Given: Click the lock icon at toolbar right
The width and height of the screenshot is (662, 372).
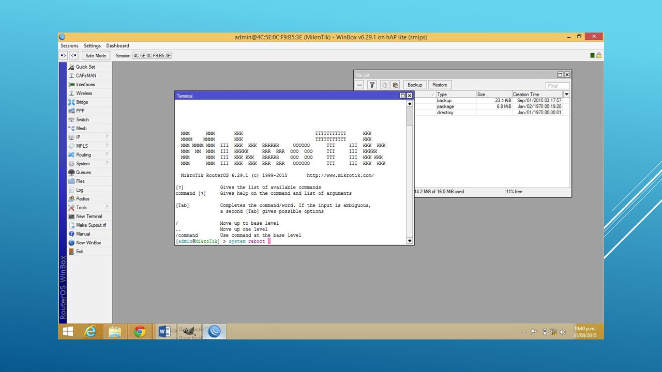Looking at the screenshot, I should click(x=599, y=55).
